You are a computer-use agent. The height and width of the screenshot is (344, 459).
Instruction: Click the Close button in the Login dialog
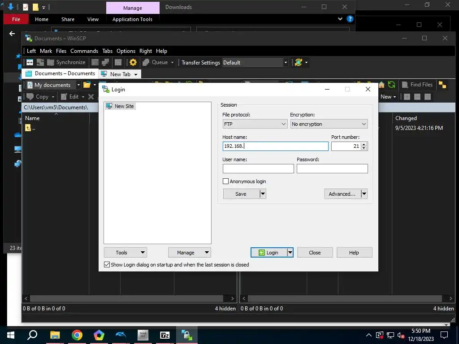tap(315, 253)
